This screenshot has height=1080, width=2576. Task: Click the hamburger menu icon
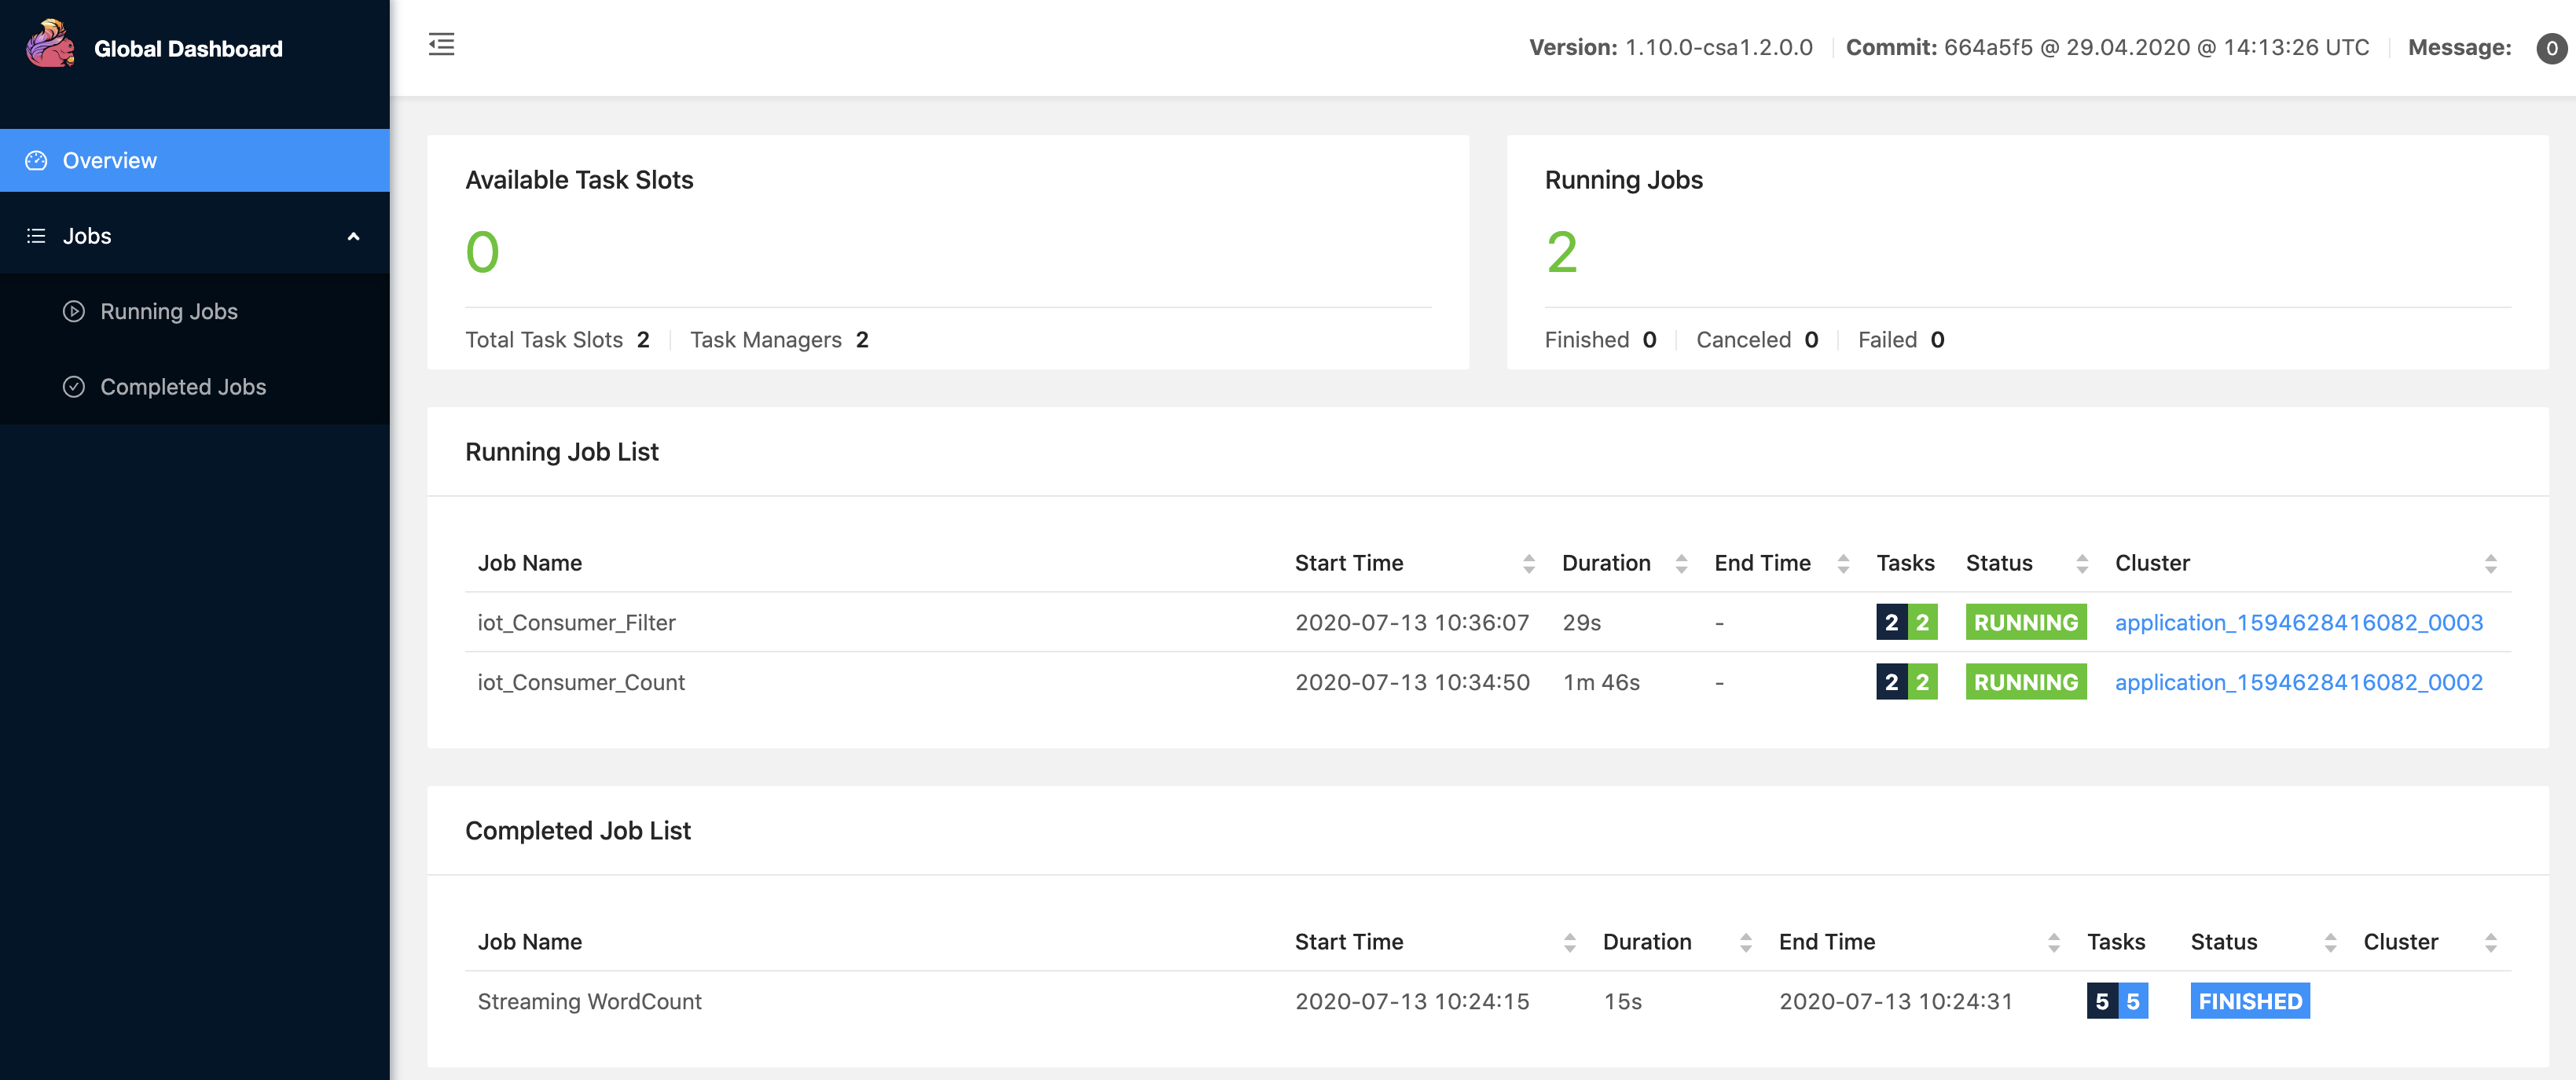tap(442, 44)
